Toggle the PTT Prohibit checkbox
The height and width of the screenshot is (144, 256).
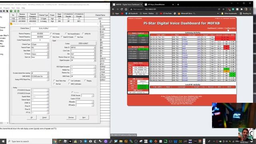tap(51, 34)
